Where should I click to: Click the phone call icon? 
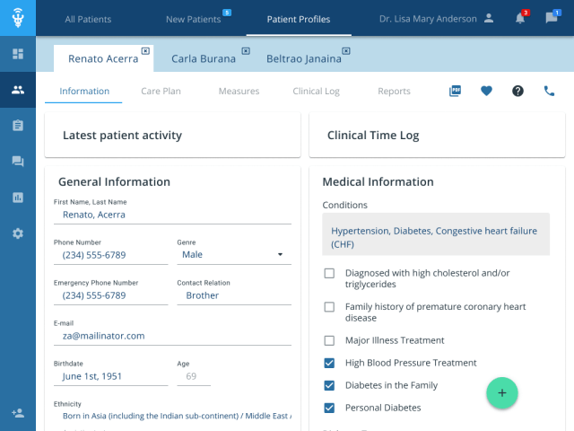click(x=549, y=91)
